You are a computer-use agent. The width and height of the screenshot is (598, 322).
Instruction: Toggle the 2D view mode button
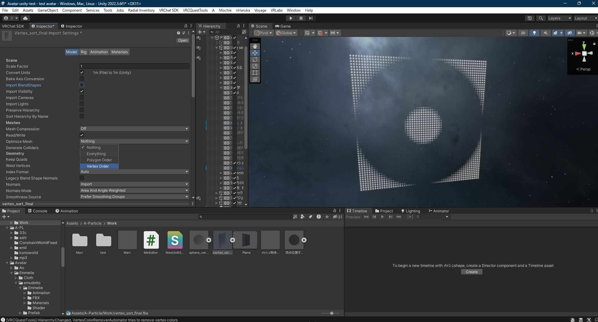tap(523, 33)
